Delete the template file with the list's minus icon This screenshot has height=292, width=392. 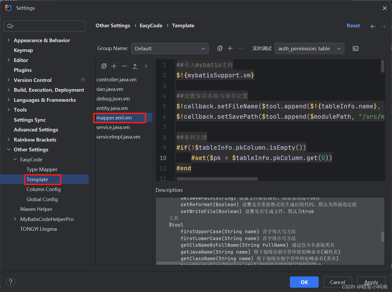coord(124,66)
